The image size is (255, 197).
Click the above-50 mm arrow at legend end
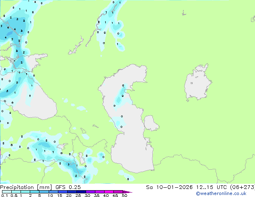(127, 192)
